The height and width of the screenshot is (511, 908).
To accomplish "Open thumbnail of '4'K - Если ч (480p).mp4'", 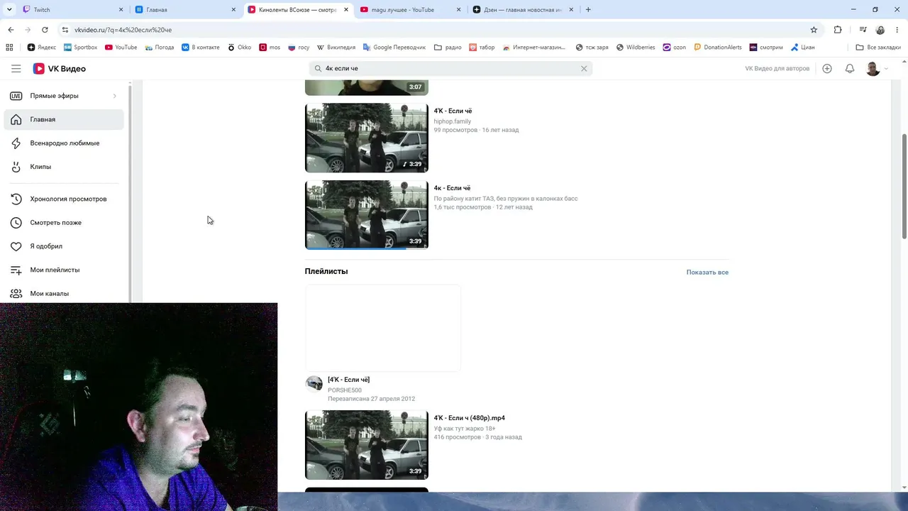I will click(x=367, y=445).
